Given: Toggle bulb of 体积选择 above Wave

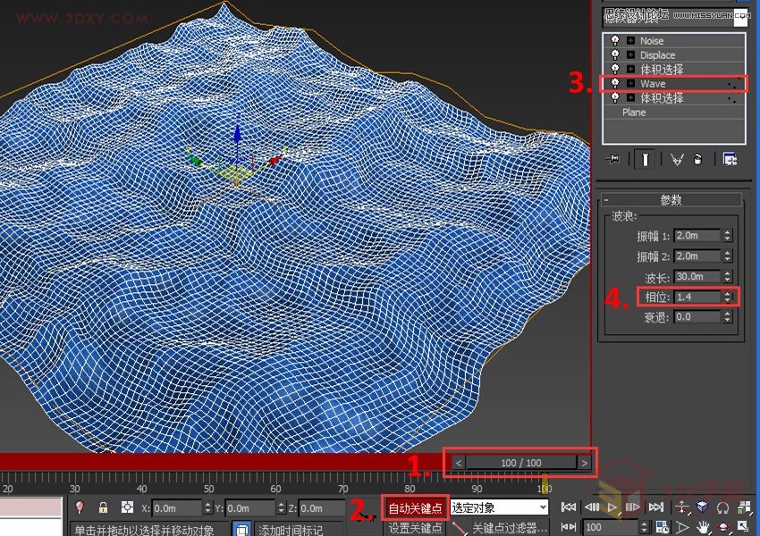Looking at the screenshot, I should 615,69.
